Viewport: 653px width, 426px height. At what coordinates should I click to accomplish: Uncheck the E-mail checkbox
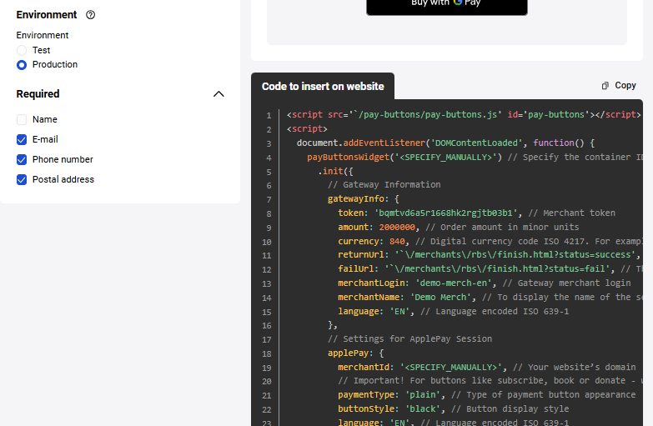[x=22, y=140]
